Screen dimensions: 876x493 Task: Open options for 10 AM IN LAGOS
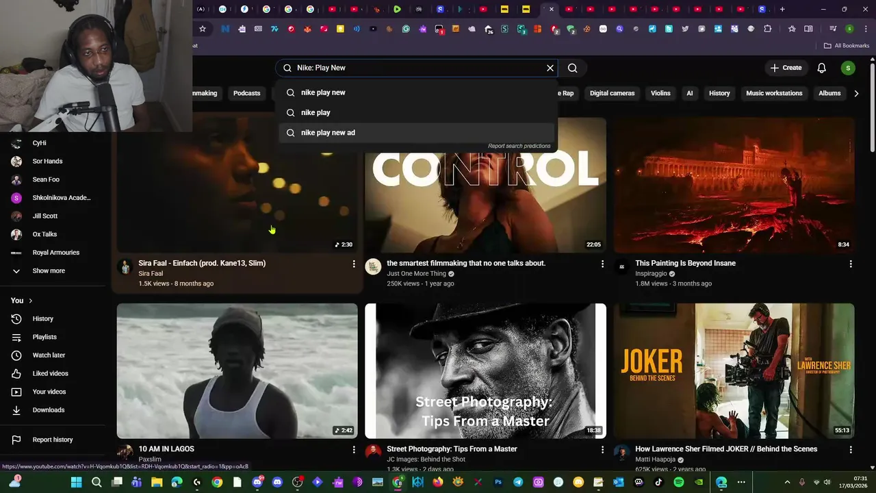point(354,450)
